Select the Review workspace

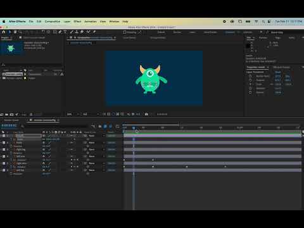click(177, 32)
